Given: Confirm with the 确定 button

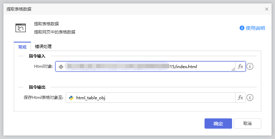Looking at the screenshot, I should pos(218,124).
